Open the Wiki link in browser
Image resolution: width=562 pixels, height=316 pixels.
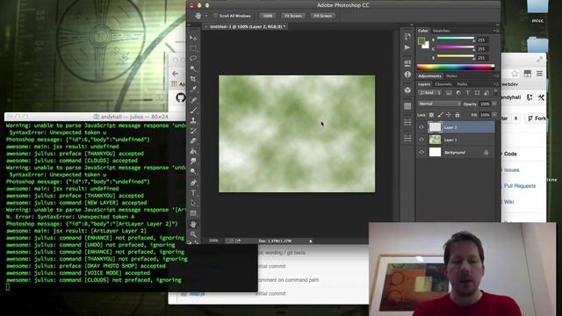509,202
